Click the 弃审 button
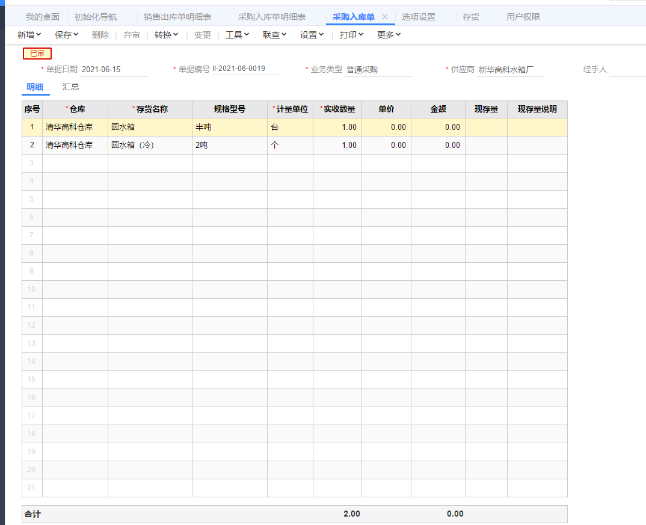 [x=132, y=35]
